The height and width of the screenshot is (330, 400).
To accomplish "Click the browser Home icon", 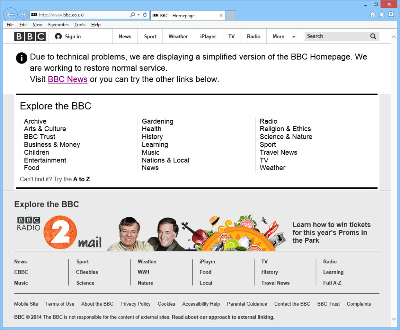I will [x=372, y=14].
